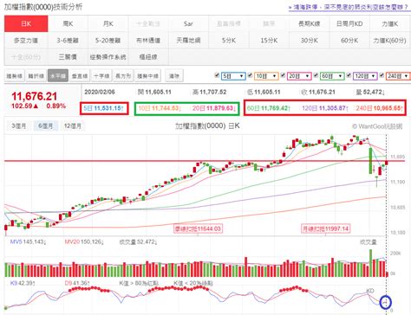The width and height of the screenshot is (411, 315).
Task: Open the 5日 period dropdown
Action: pos(233,76)
